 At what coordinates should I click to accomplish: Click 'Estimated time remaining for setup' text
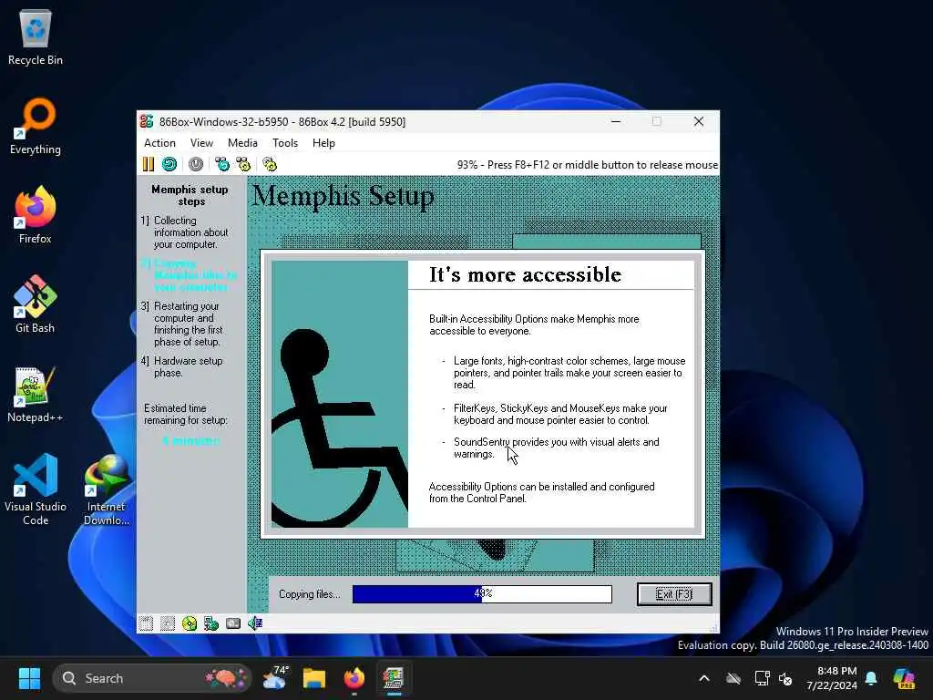186,415
